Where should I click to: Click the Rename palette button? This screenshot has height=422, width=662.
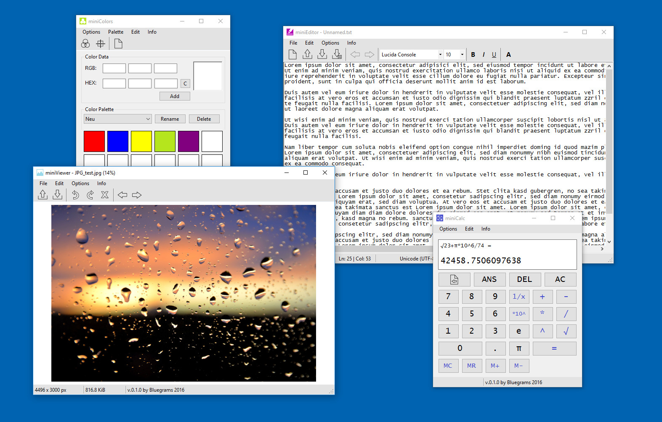pyautogui.click(x=170, y=119)
